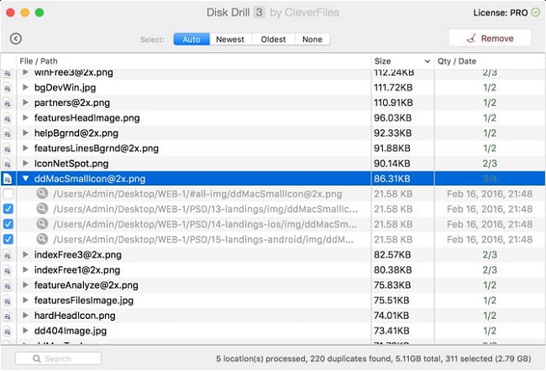This screenshot has width=546, height=371.
Task: Reveal the 13-landings file via its magnifier icon
Action: [42, 209]
